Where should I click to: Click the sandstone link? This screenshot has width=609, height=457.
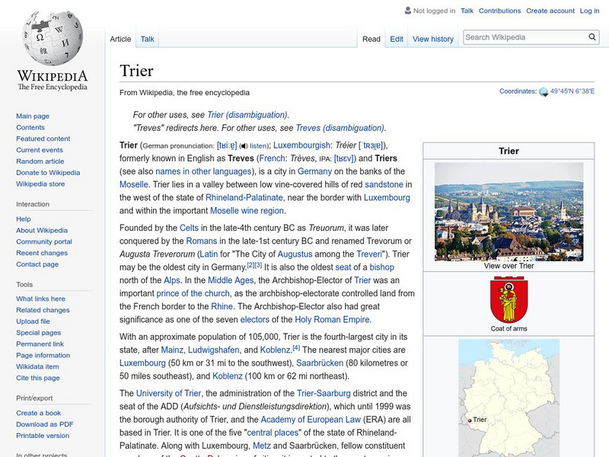click(x=384, y=184)
